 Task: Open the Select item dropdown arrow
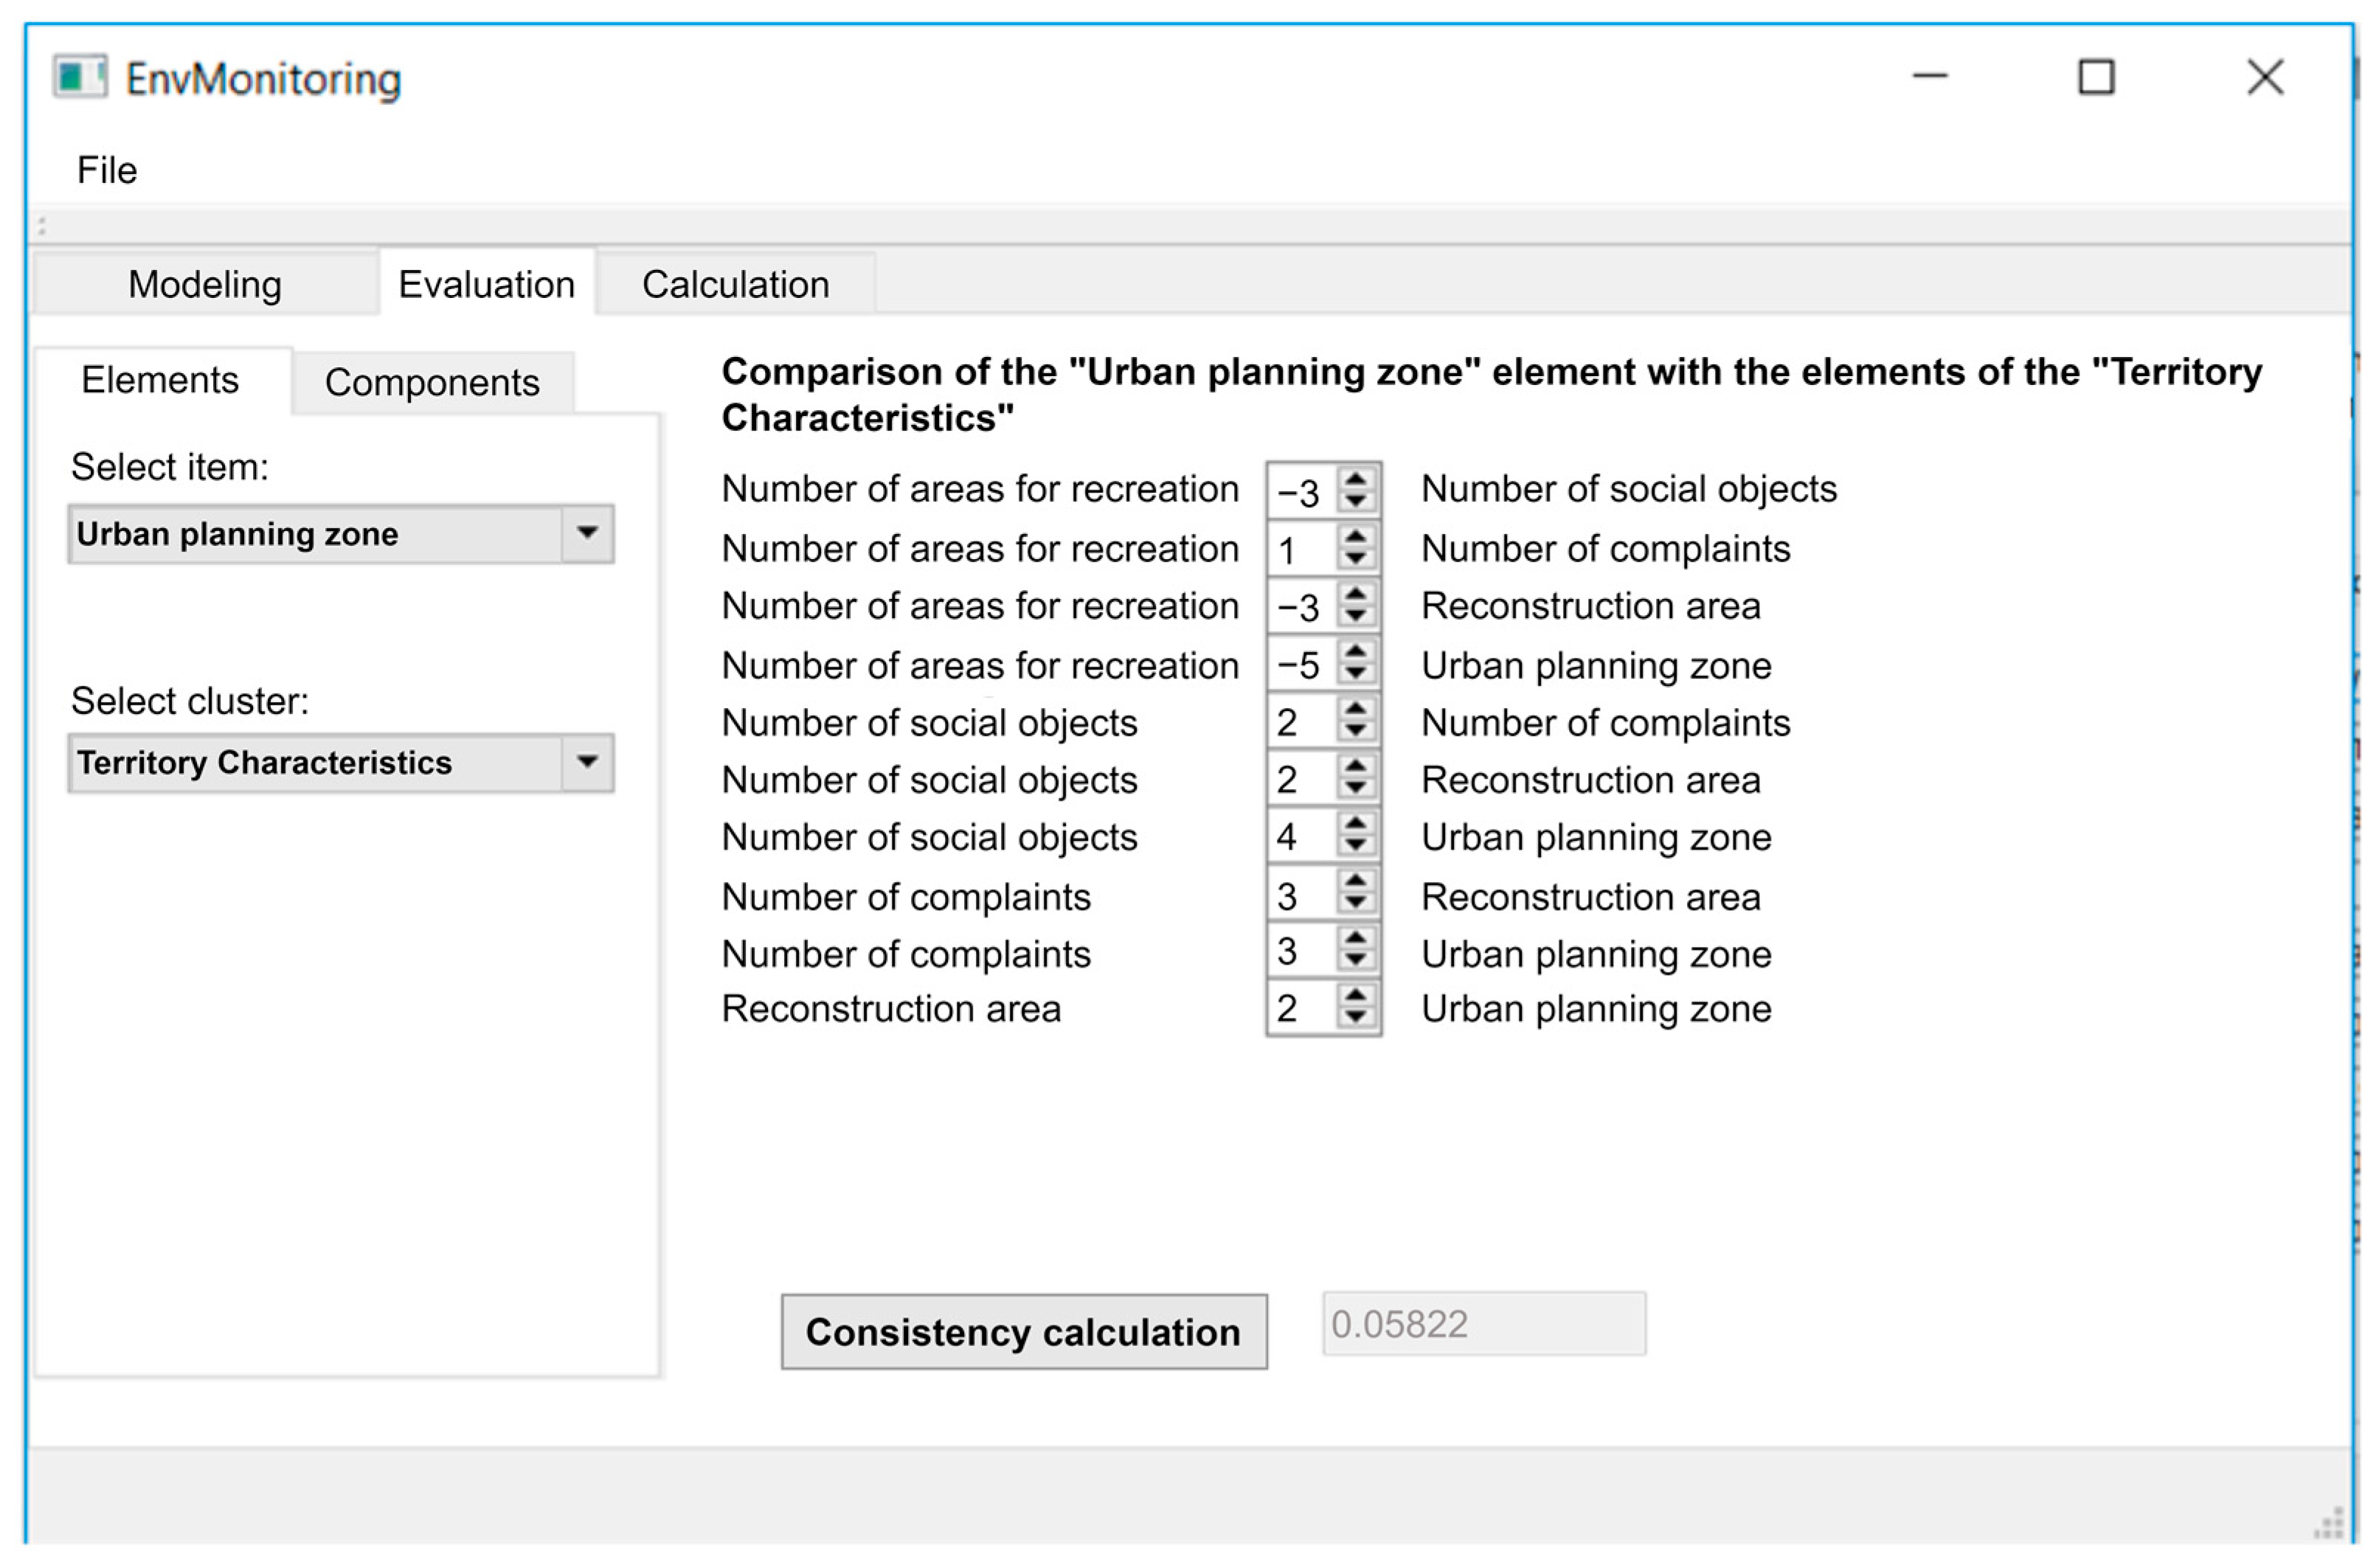587,533
